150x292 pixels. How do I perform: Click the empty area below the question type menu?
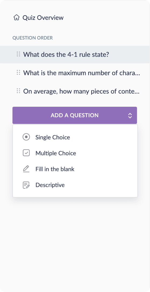tap(75, 242)
